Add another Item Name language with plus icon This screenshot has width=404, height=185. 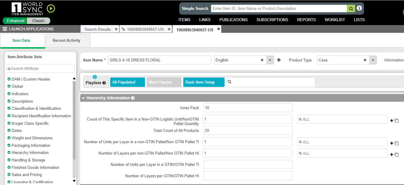tap(279, 60)
